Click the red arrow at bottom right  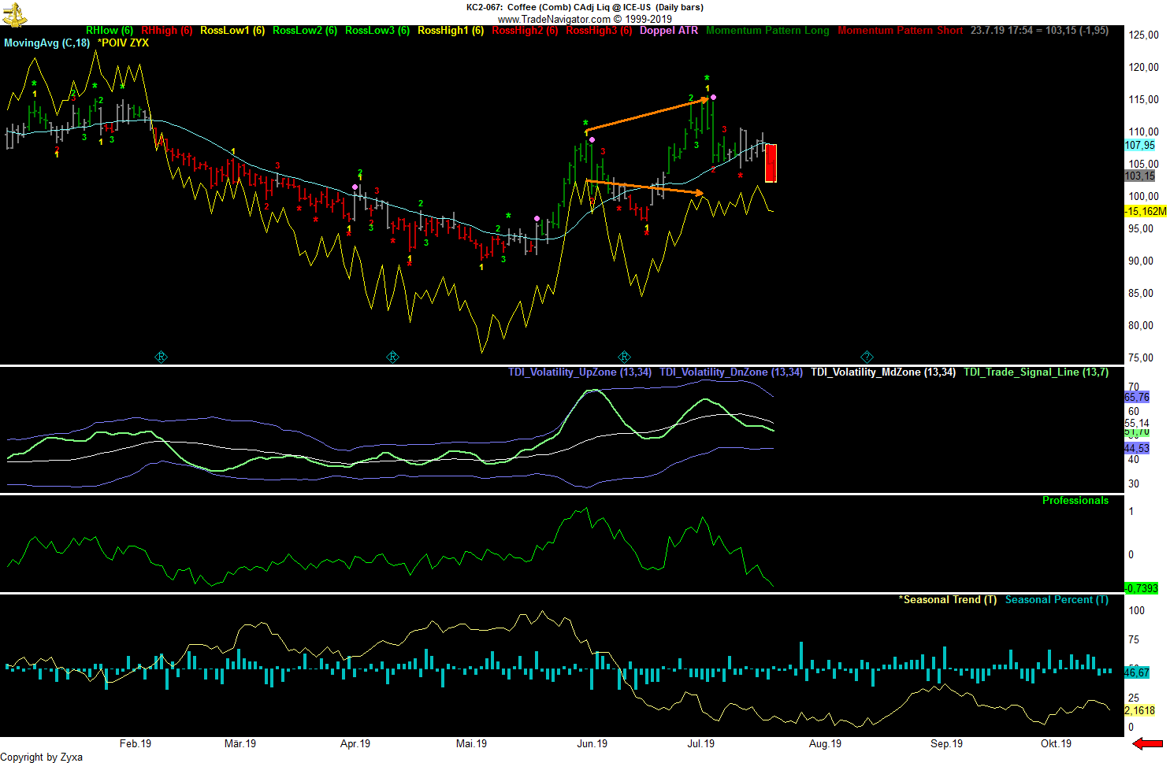(x=1147, y=743)
